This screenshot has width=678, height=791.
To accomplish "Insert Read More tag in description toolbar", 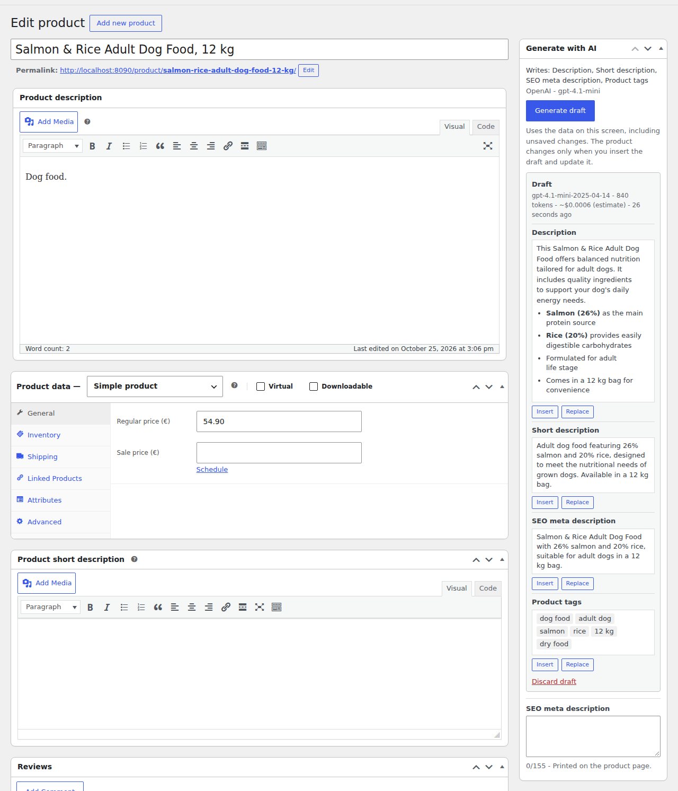I will click(x=245, y=146).
